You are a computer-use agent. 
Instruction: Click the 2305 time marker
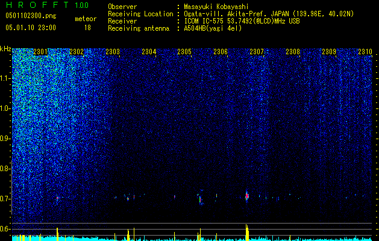[x=184, y=52]
